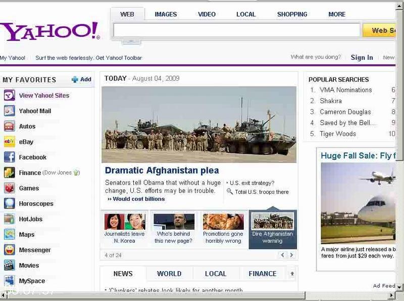
Task: Click the blue plus Add icon
Action: click(75, 79)
